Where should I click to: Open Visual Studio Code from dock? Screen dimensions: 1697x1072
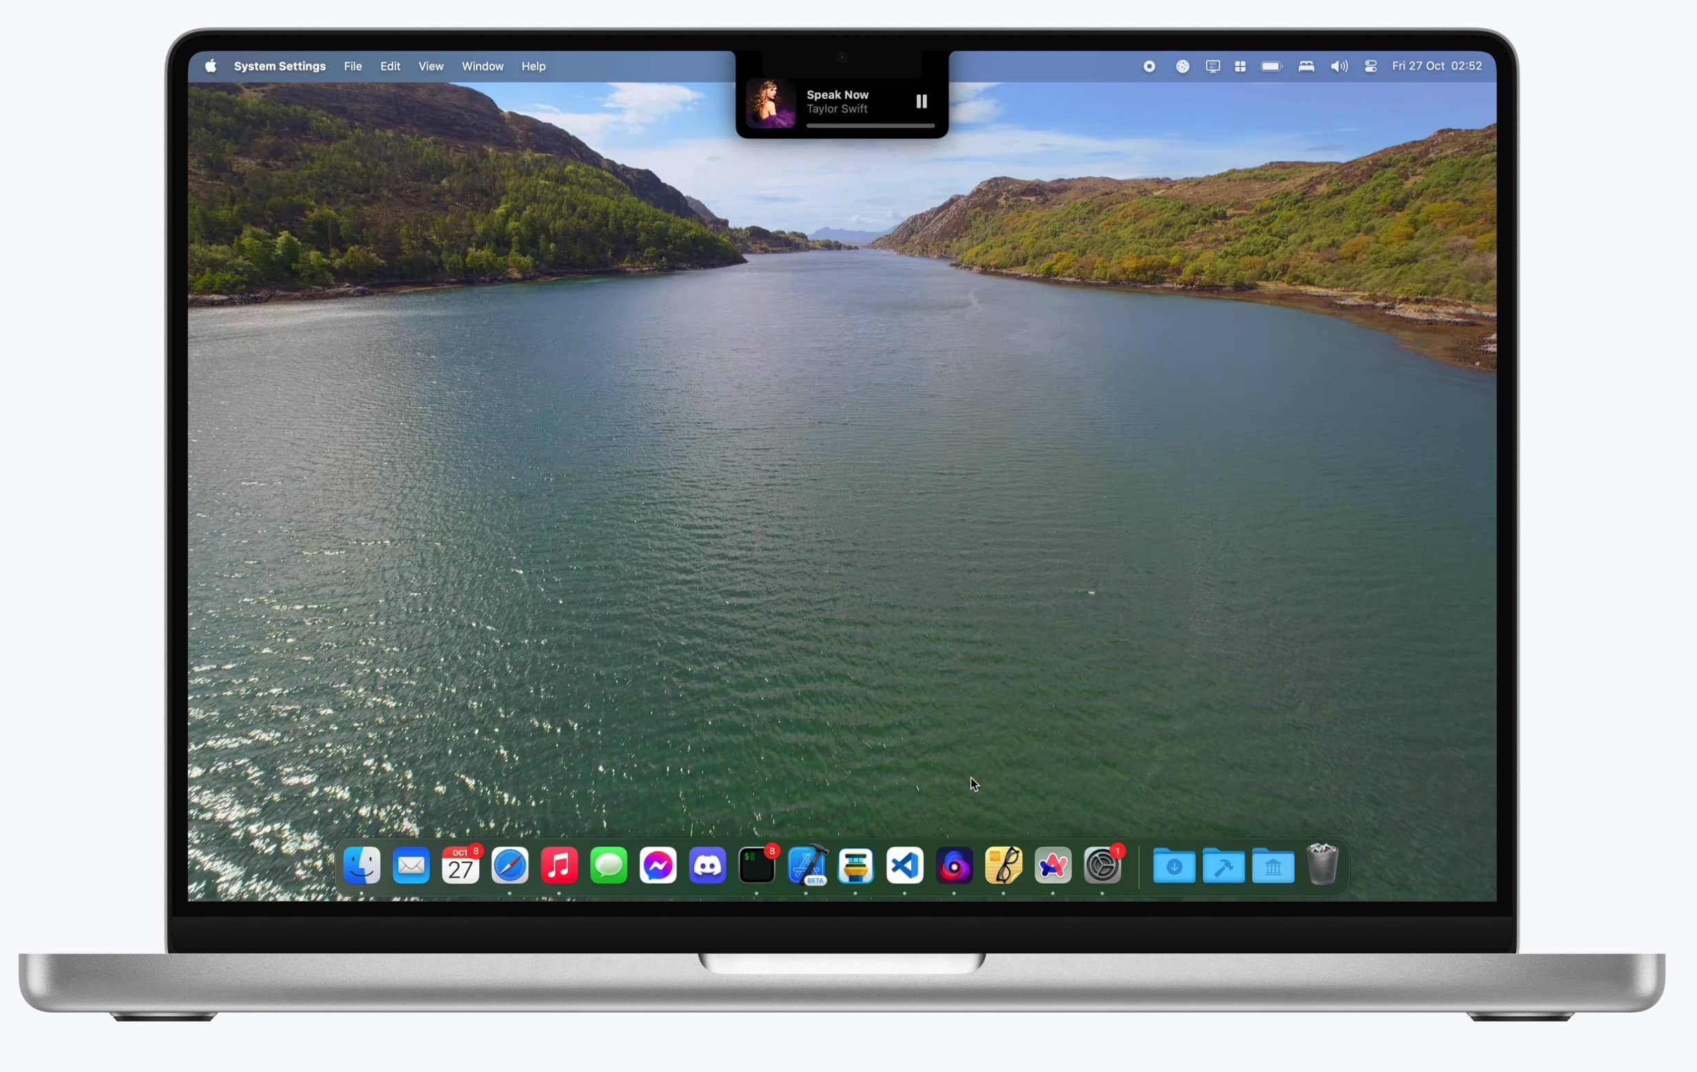click(x=905, y=865)
